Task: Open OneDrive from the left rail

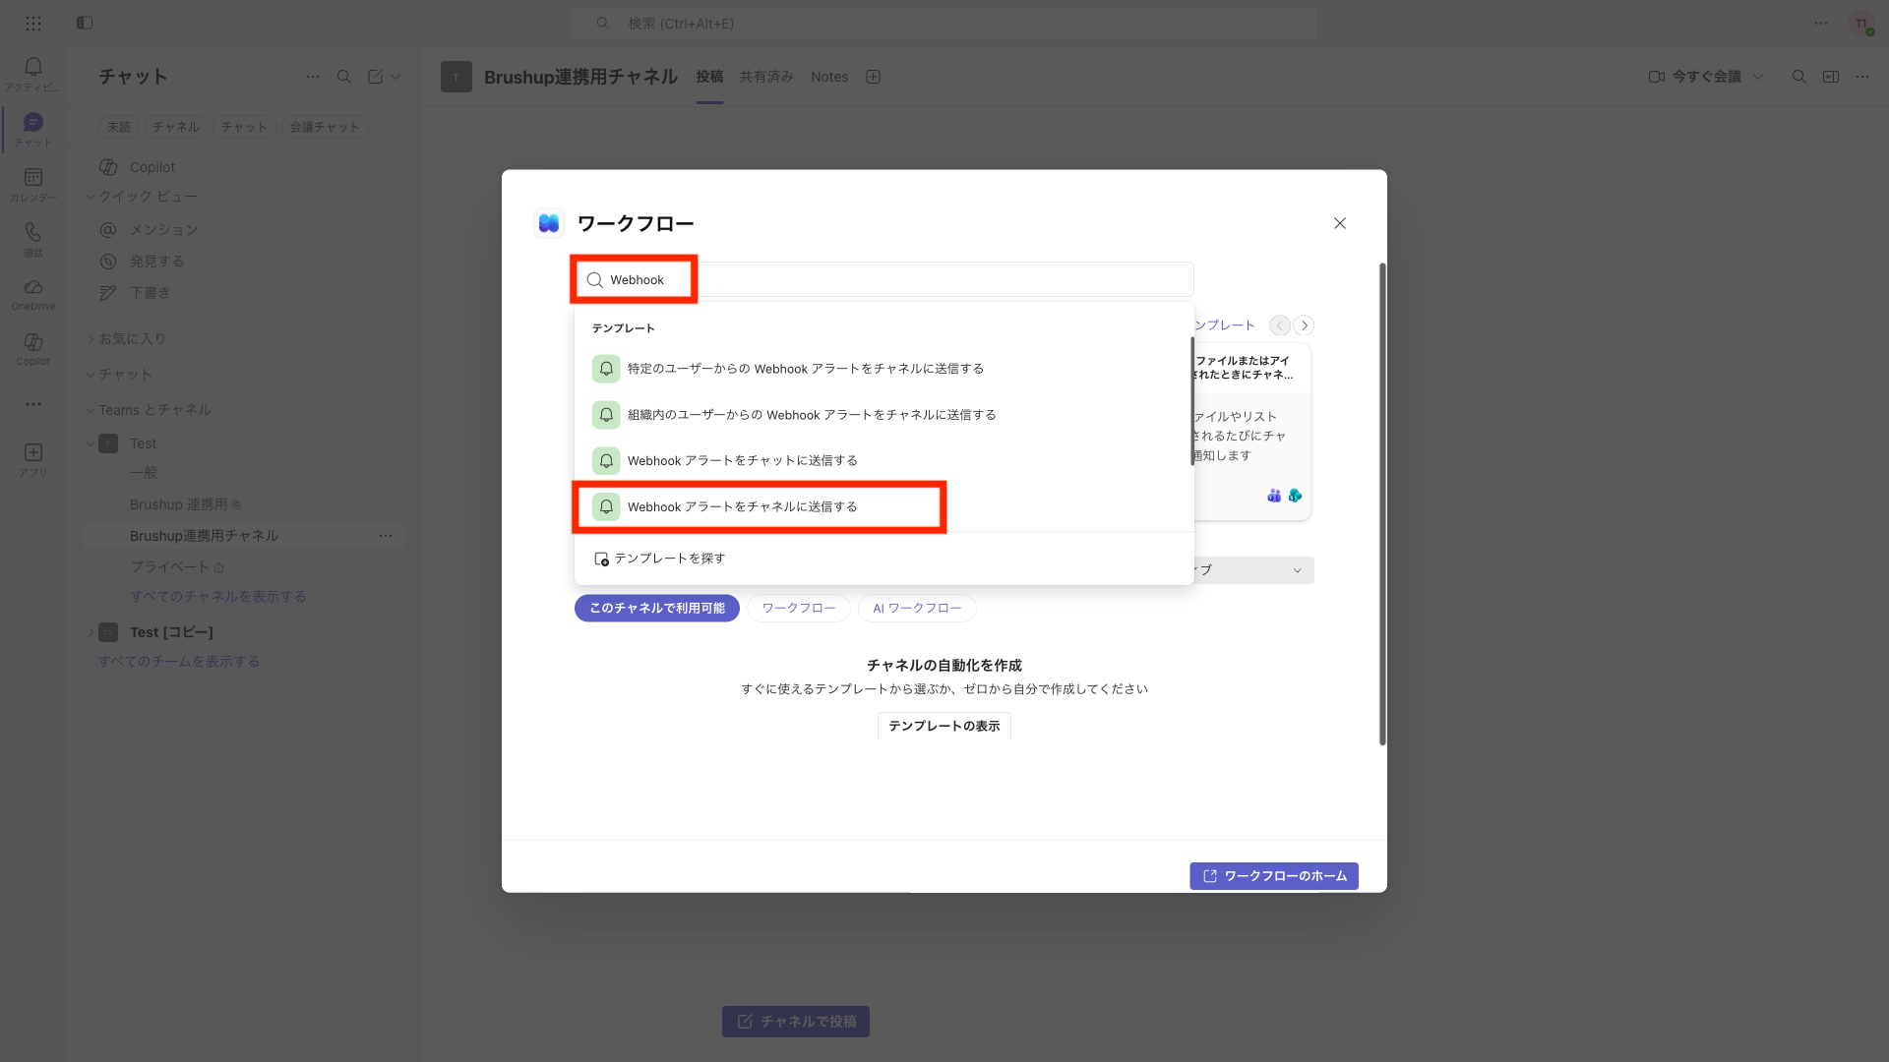Action: 33,294
